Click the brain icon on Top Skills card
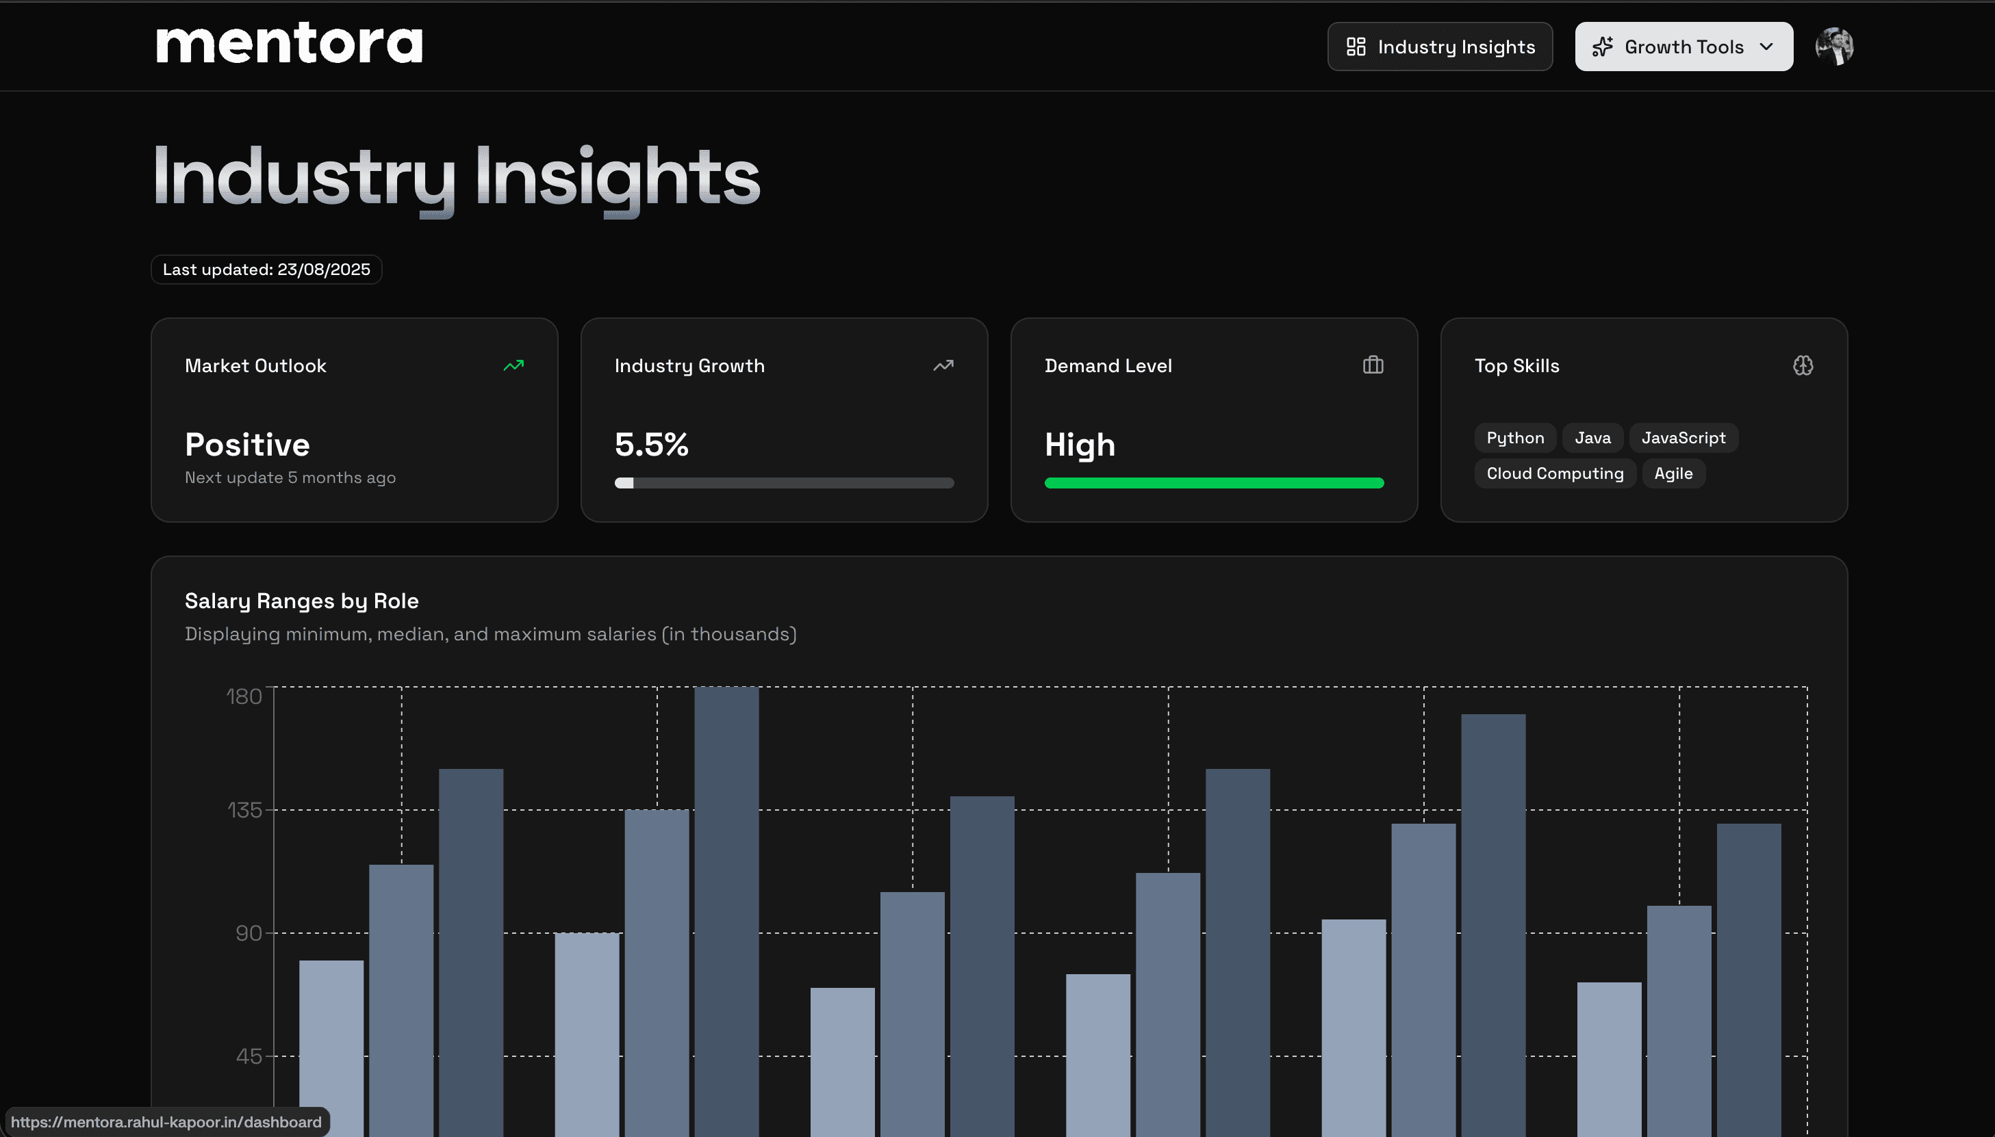Screen dimensions: 1995x1137 pos(1803,365)
